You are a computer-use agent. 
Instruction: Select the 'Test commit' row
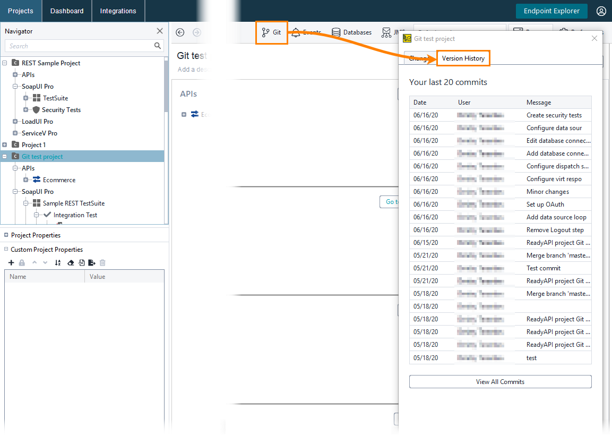(501, 268)
